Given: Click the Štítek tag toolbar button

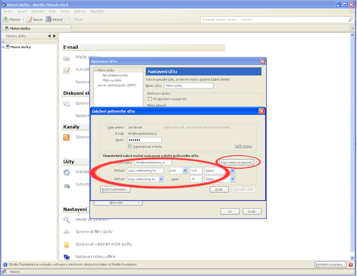Looking at the screenshot, I should [76, 20].
